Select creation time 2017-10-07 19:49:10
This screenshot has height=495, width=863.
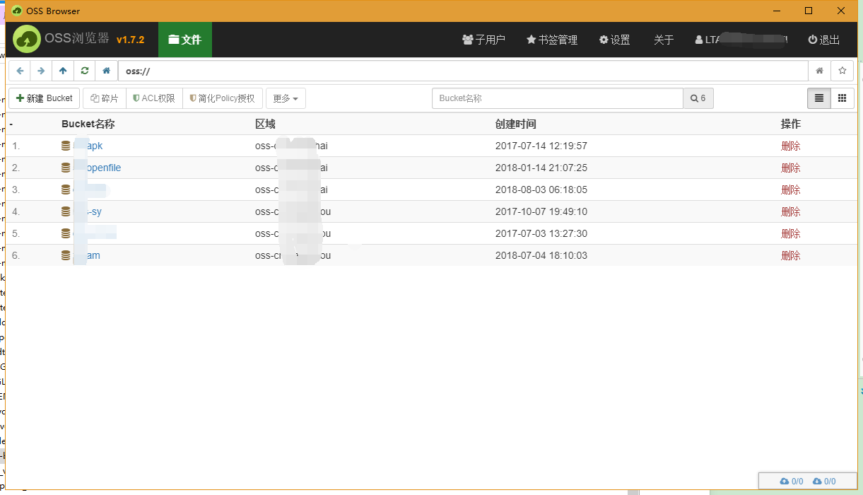[541, 211]
